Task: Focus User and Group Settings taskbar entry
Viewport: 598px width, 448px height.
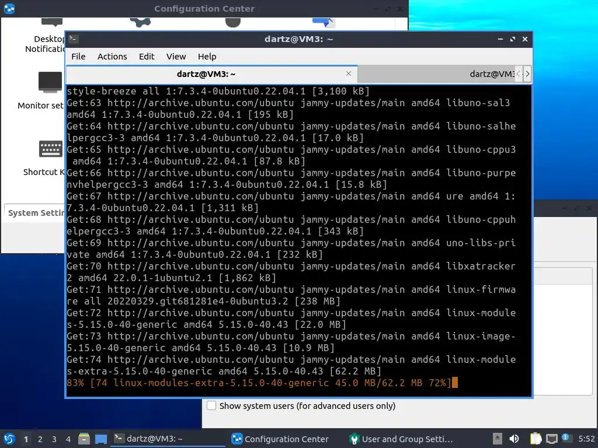Action: [x=401, y=439]
